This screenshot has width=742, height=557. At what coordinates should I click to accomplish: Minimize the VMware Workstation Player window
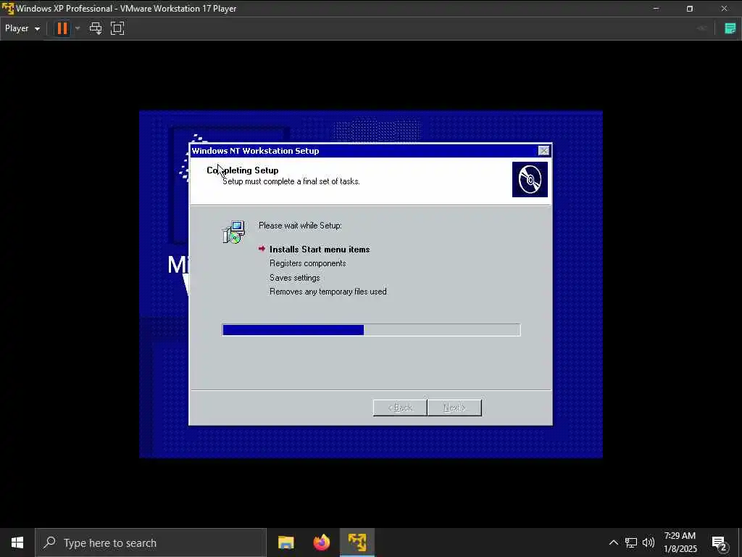(x=656, y=9)
